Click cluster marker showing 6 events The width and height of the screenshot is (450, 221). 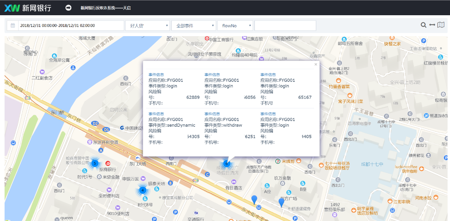pos(226,164)
